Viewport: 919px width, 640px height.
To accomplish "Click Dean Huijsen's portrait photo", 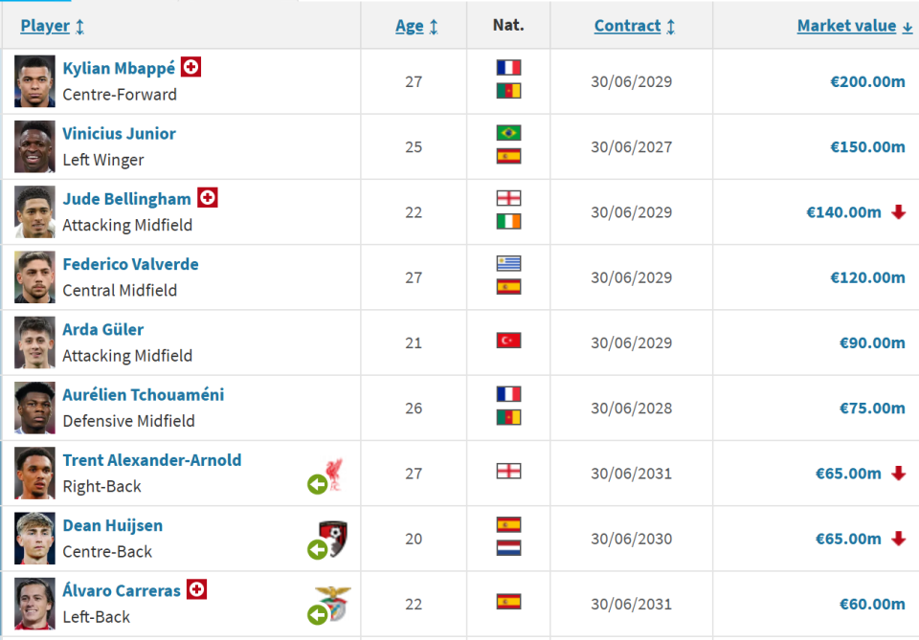I will point(34,539).
